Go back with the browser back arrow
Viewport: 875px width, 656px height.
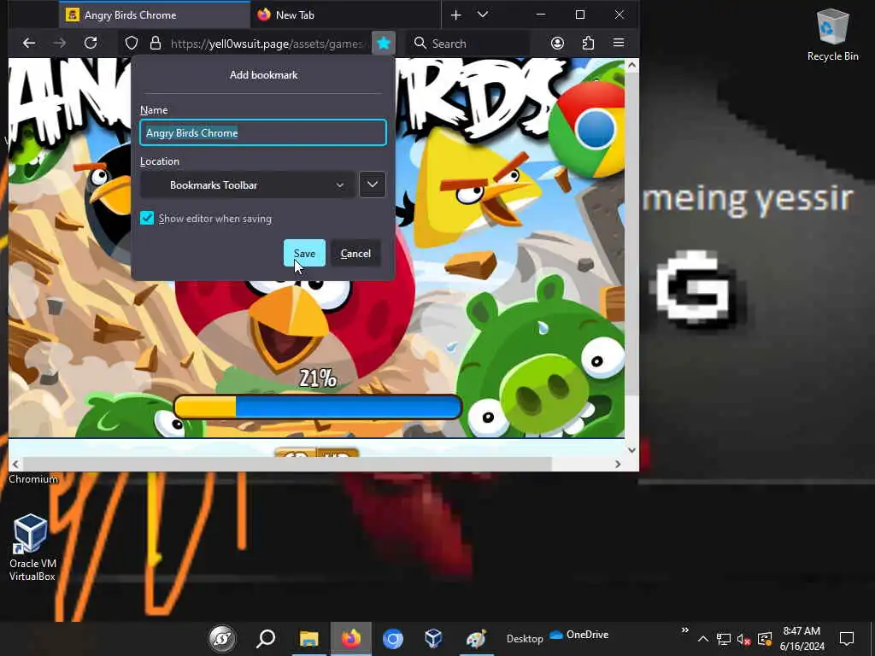click(x=29, y=43)
